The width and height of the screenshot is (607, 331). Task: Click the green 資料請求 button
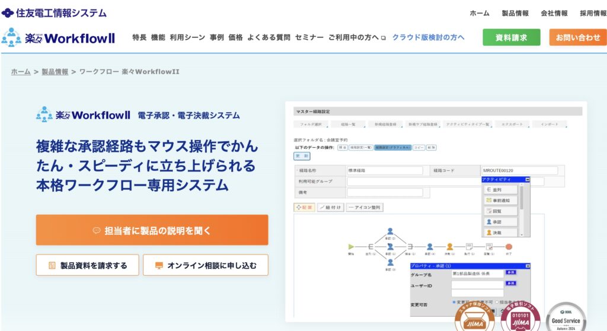coord(512,37)
